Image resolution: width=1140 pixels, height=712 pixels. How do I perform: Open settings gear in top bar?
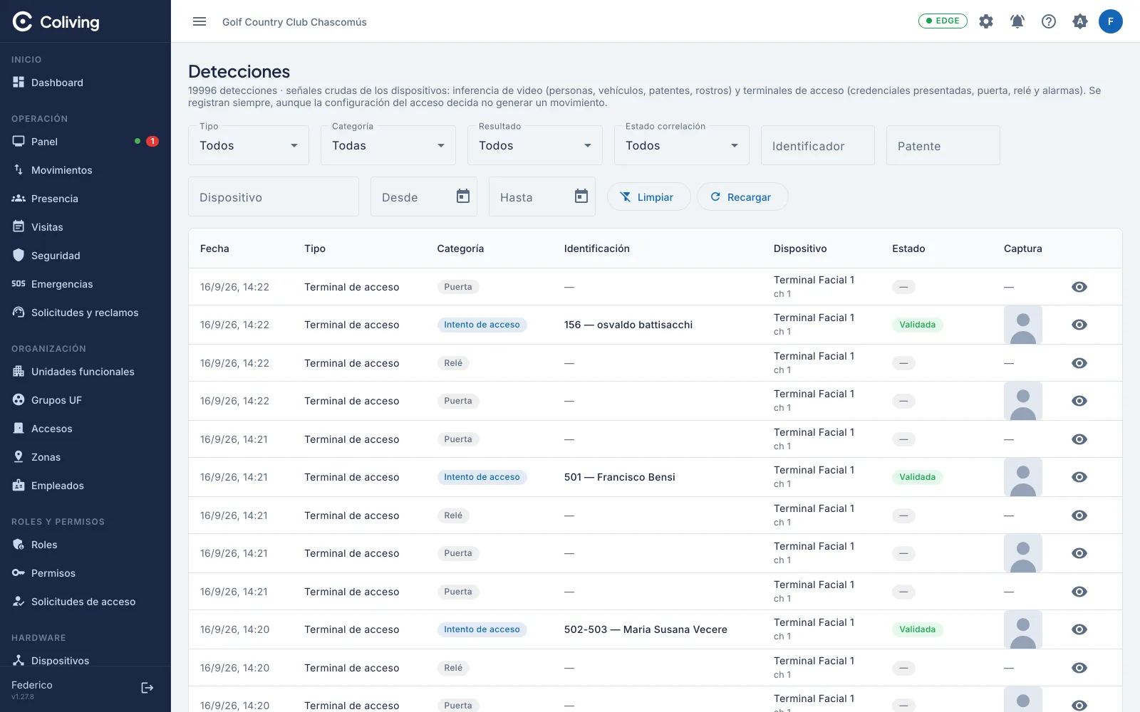(986, 21)
